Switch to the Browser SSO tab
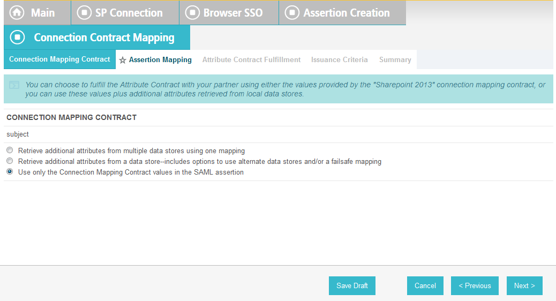Image resolution: width=556 pixels, height=301 pixels. [x=229, y=13]
